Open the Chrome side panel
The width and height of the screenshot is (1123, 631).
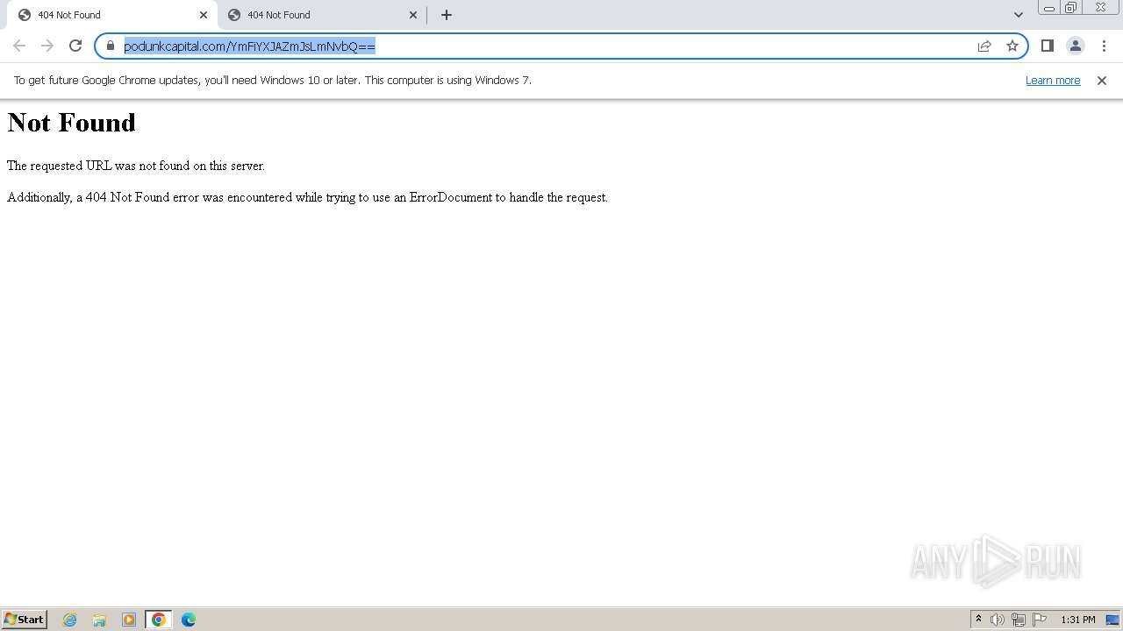1048,46
